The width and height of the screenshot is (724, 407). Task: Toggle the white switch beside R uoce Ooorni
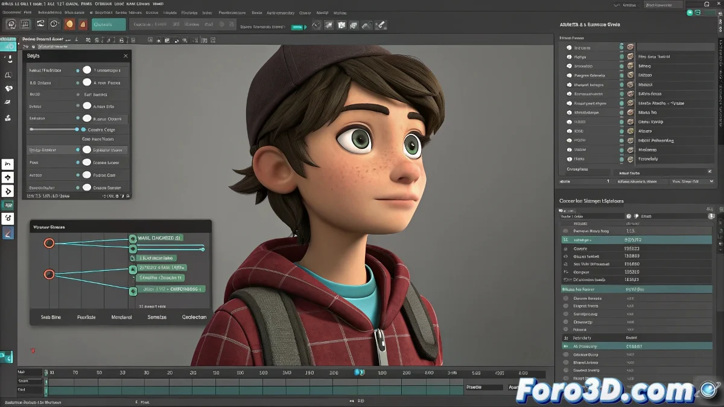click(87, 119)
